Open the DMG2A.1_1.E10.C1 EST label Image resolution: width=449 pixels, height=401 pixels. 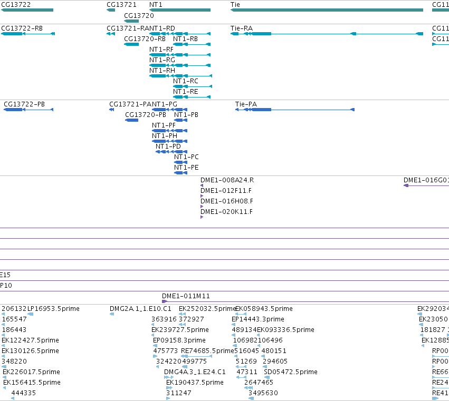[140, 309]
